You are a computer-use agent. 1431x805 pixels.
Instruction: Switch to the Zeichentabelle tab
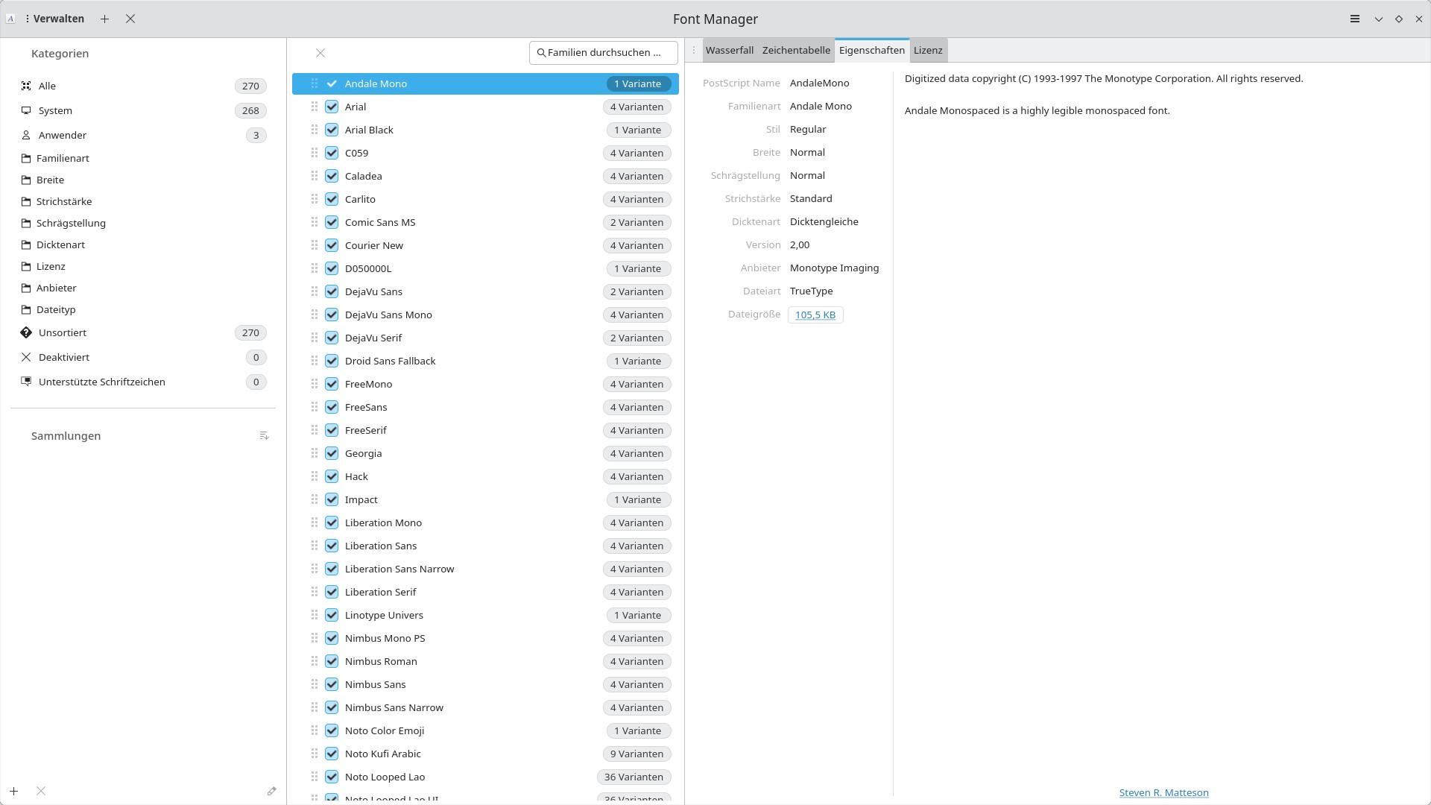click(x=796, y=50)
